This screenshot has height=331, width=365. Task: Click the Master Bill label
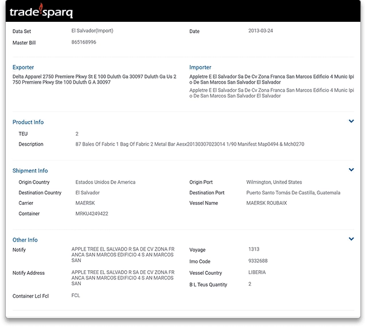[x=24, y=42]
